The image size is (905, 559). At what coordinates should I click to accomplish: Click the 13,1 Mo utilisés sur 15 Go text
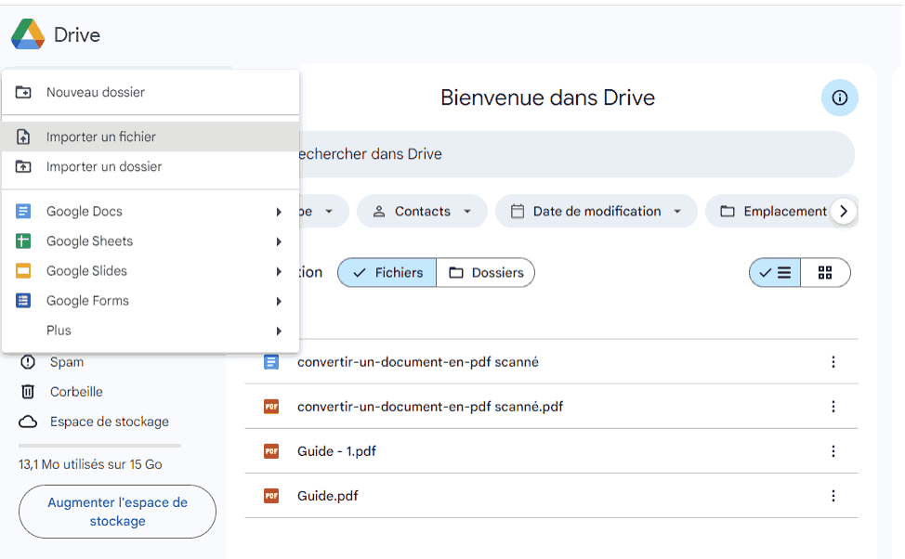(90, 464)
